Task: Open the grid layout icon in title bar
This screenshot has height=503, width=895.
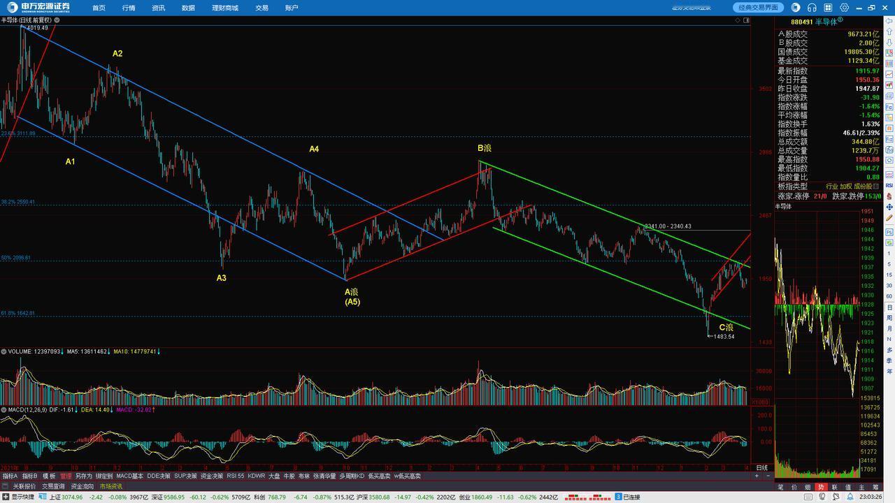Action: click(829, 8)
